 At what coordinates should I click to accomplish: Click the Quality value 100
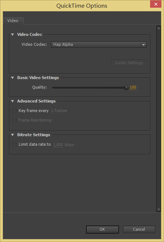point(133,88)
